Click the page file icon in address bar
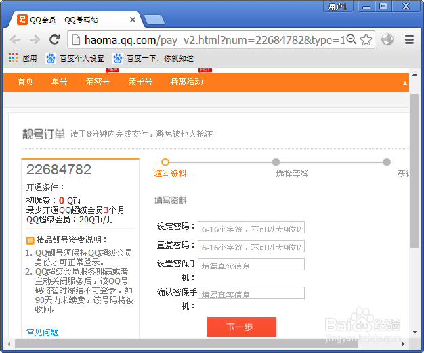This screenshot has height=353, width=424. (77, 40)
